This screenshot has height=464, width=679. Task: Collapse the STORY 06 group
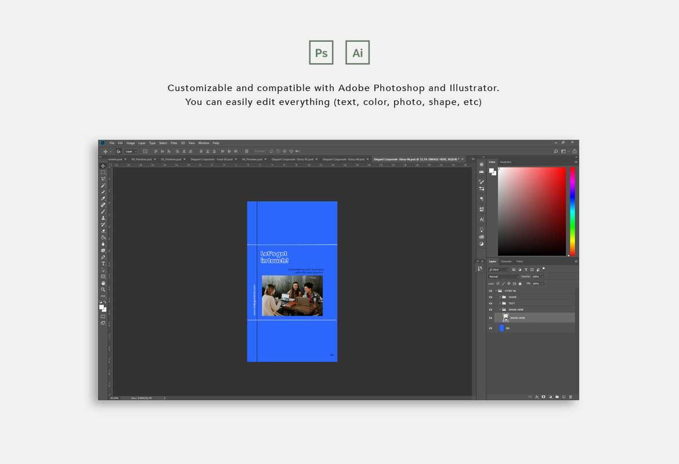[496, 291]
